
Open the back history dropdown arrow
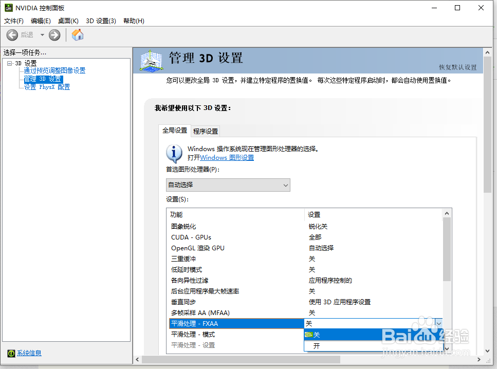42,35
